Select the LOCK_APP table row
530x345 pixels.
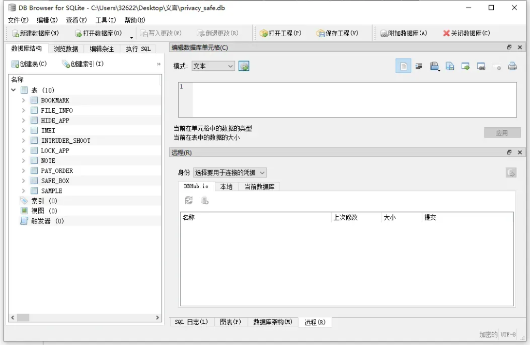click(x=84, y=151)
